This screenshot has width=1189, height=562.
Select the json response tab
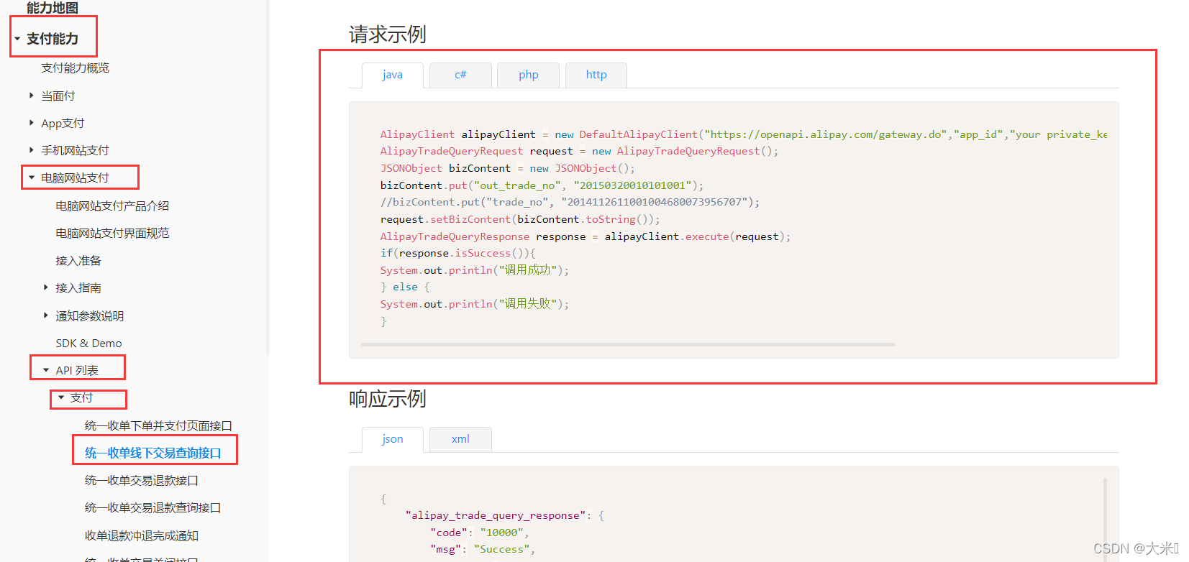click(x=393, y=439)
